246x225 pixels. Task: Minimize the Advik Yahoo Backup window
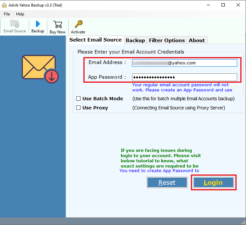[208, 5]
